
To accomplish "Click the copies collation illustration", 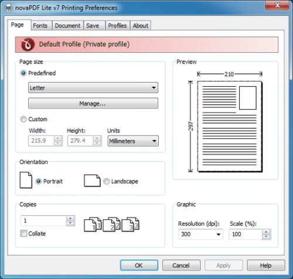I will tap(112, 224).
